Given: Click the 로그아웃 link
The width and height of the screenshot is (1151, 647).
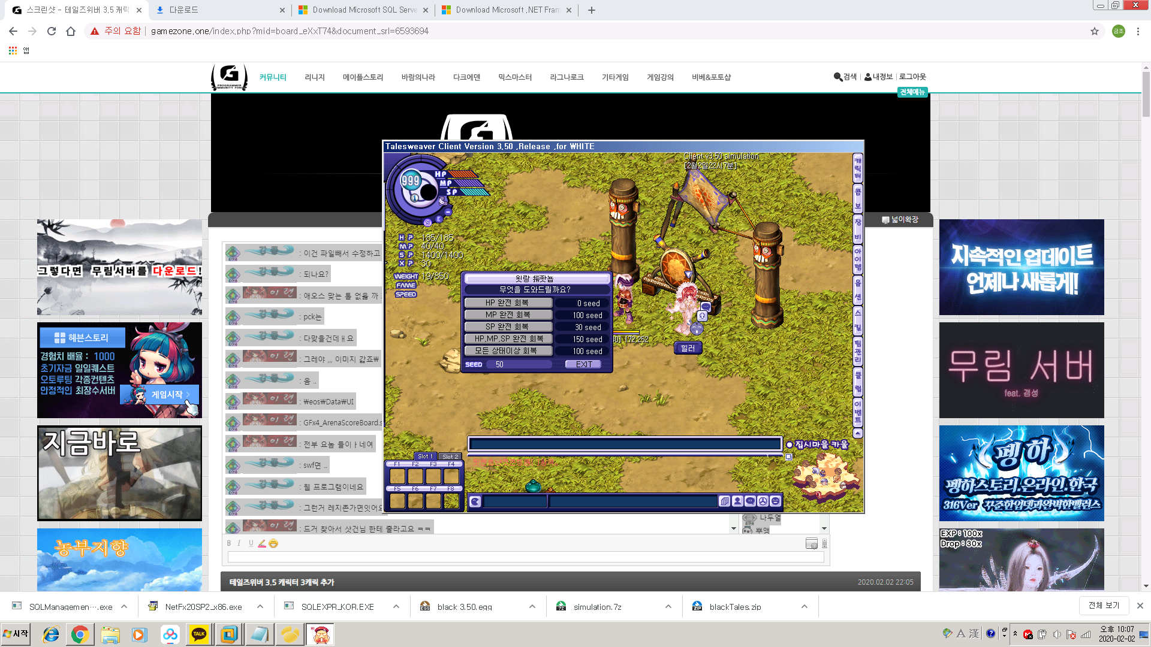Looking at the screenshot, I should coord(912,77).
